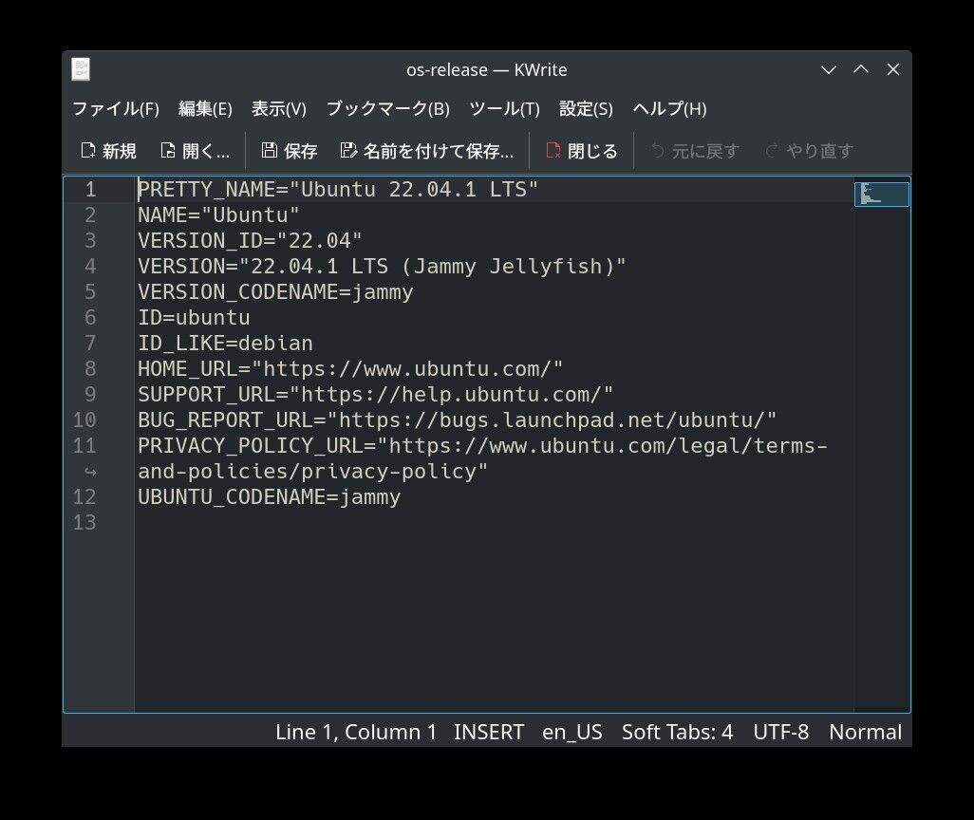Select line number 5 in the gutter
The height and width of the screenshot is (820, 974).
[x=89, y=291]
